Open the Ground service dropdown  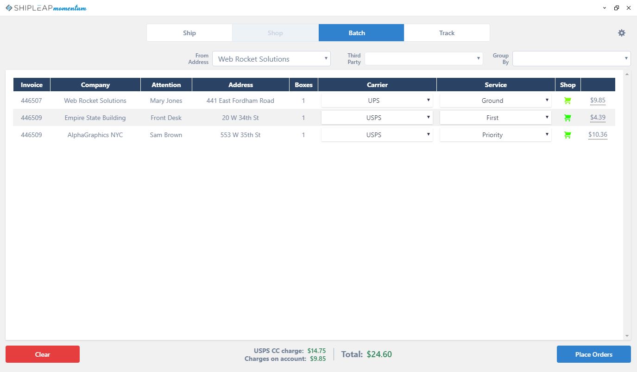coord(496,101)
